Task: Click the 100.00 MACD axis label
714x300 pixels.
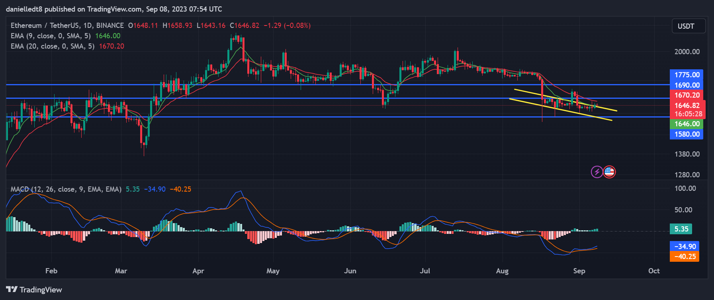Action: pyautogui.click(x=685, y=188)
